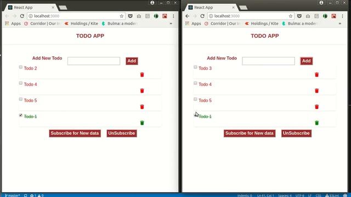The width and height of the screenshot is (351, 197).
Task: Click UnSubscribe in left window
Action: (122, 134)
